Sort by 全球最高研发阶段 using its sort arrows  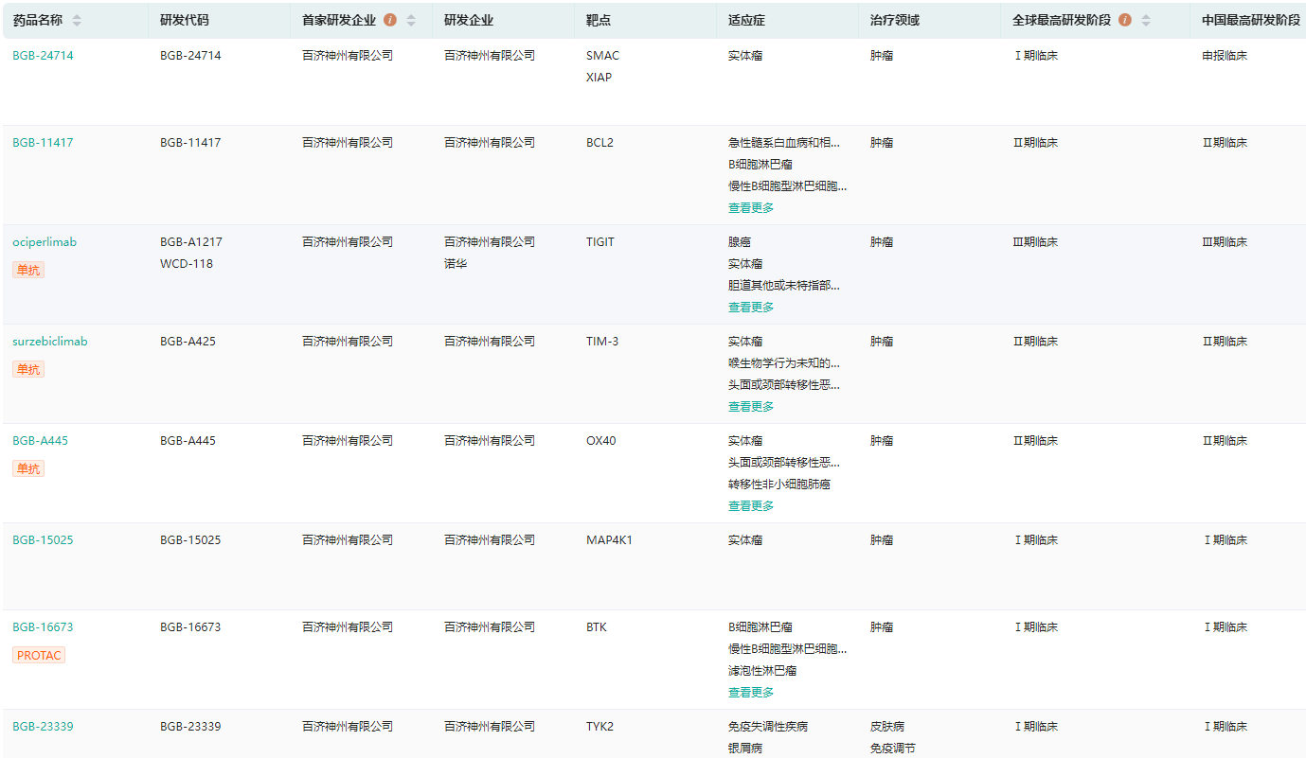[x=1146, y=20]
